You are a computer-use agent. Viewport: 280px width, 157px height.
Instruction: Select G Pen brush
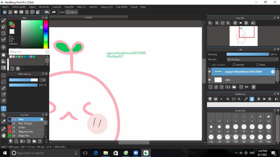point(25,128)
